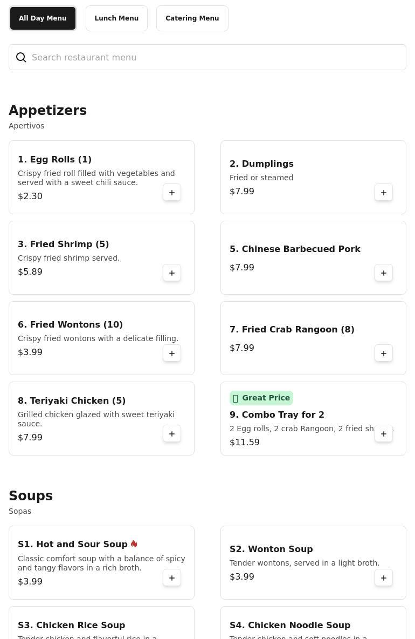Open Chicken Noodle Soup item card
Viewport: 415px width, 639px height.
[290, 625]
